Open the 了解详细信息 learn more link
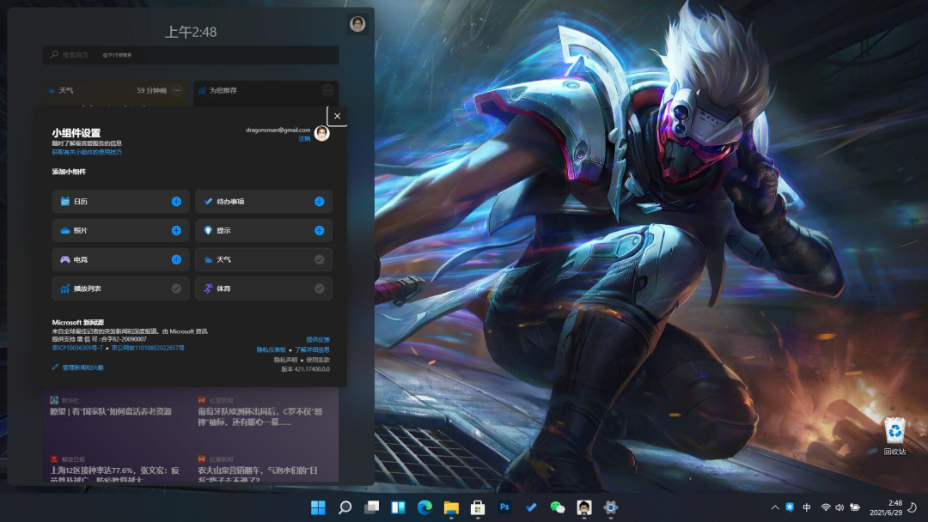The height and width of the screenshot is (522, 928). tap(313, 349)
